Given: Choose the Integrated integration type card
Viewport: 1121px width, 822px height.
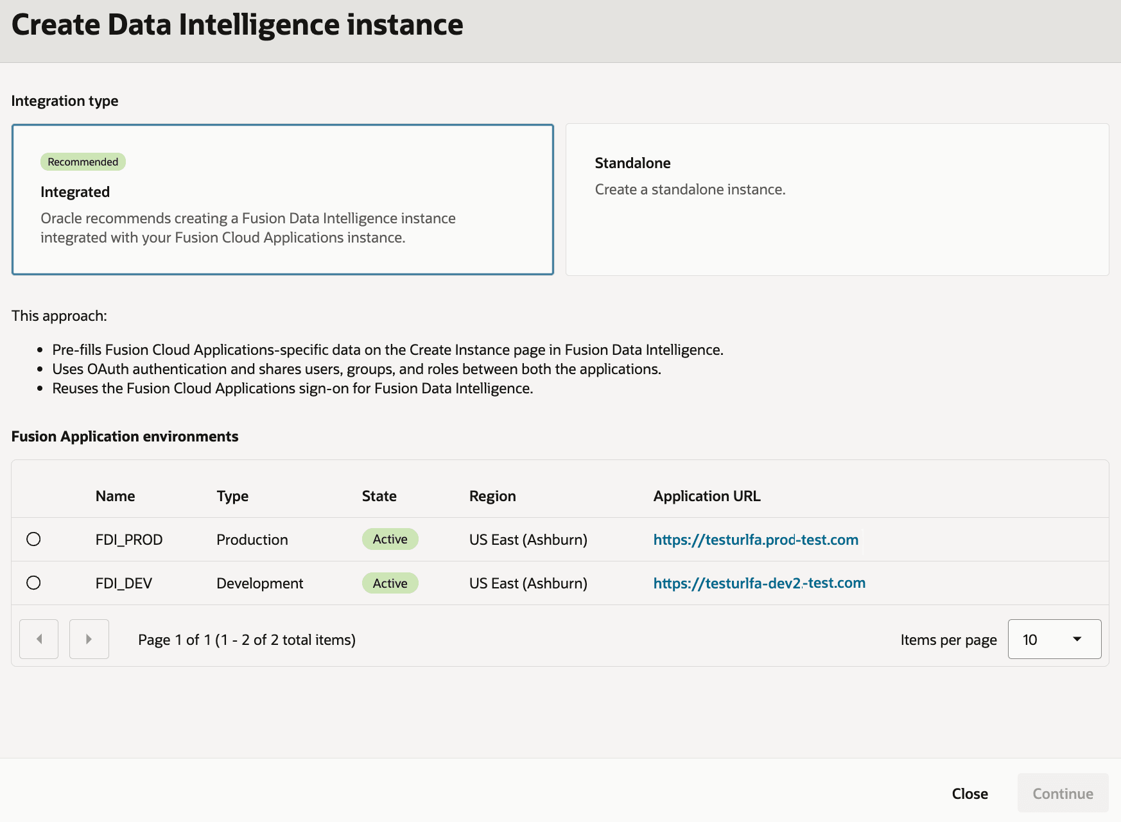Looking at the screenshot, I should pyautogui.click(x=282, y=200).
